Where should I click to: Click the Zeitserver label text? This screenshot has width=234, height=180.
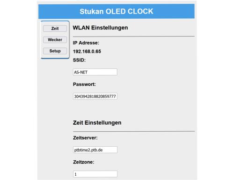[x=85, y=138]
